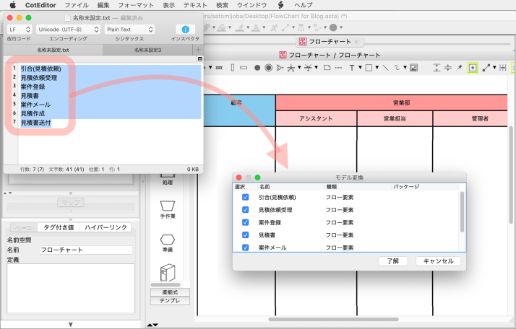Open the フォーマット menu in menu bar

[136, 5]
